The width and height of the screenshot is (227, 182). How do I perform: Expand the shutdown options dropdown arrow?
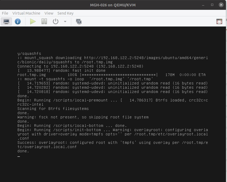coord(65,22)
